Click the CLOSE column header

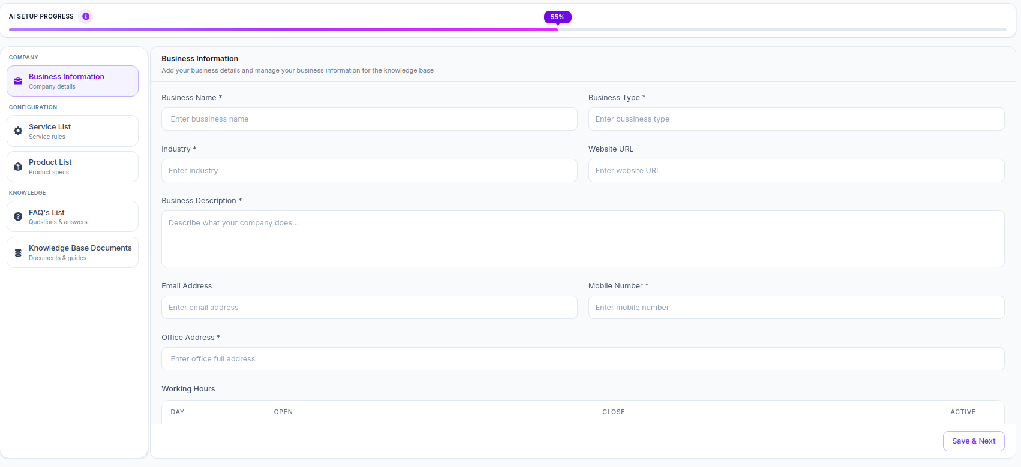coord(614,412)
